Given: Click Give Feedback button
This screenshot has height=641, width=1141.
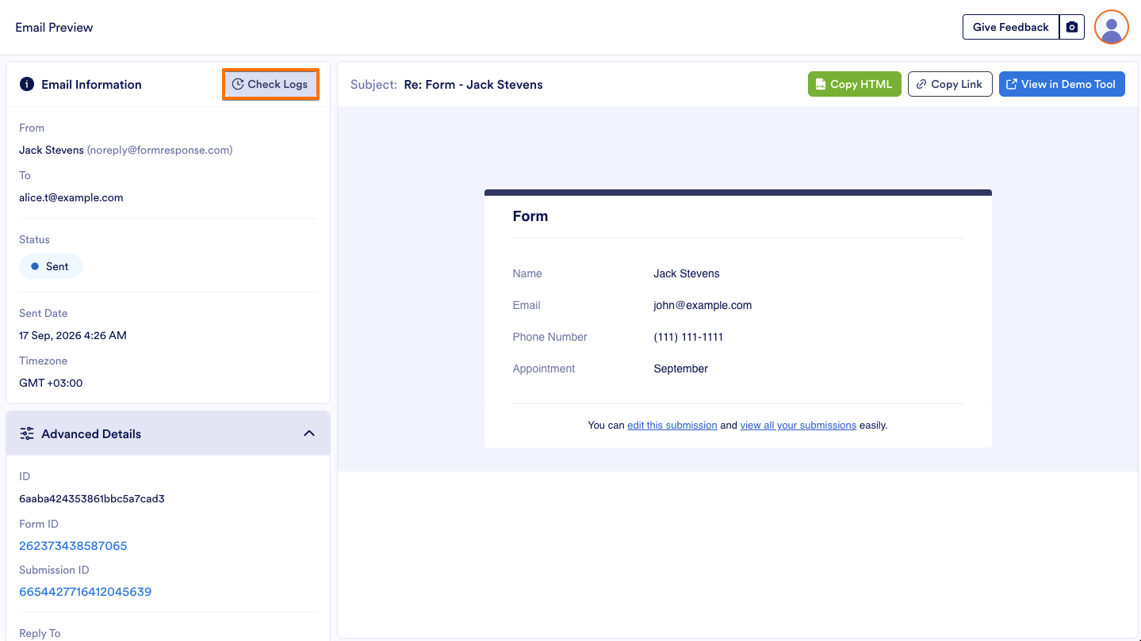Looking at the screenshot, I should point(1011,27).
